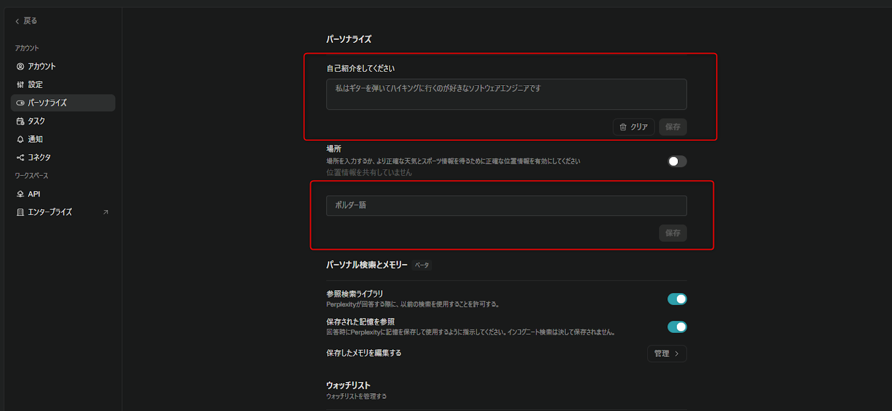Open the タスク menu item
Screen dimensions: 892x411
tap(37, 121)
